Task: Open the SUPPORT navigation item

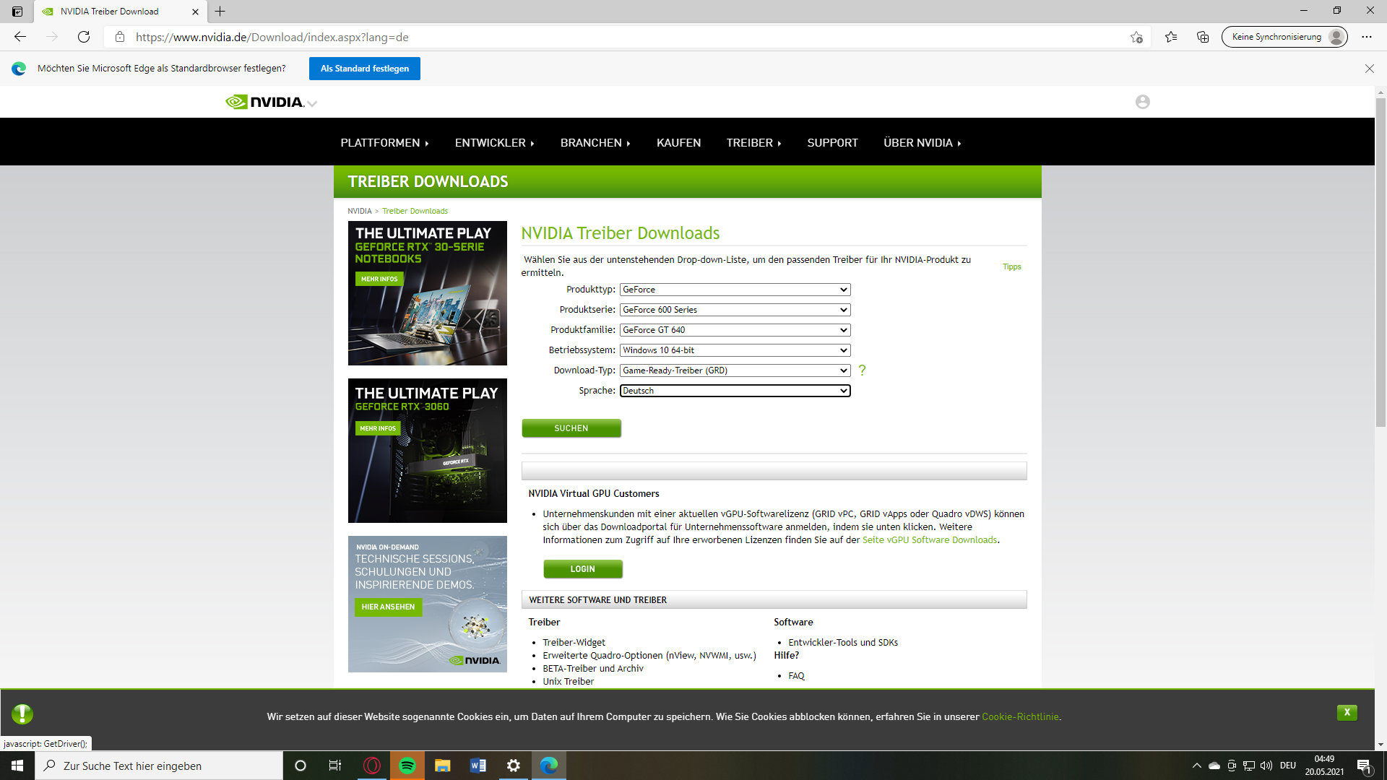Action: point(832,142)
